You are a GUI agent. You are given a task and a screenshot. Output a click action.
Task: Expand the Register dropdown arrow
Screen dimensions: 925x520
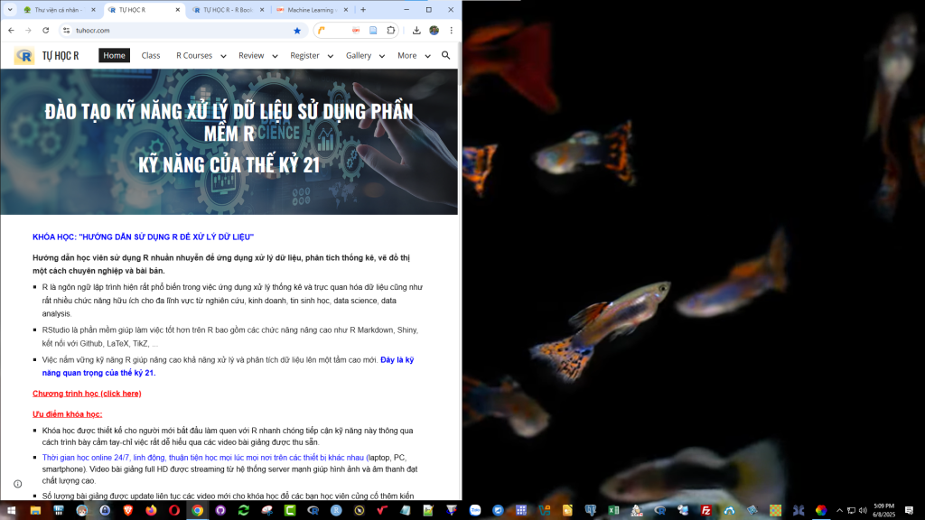[331, 56]
